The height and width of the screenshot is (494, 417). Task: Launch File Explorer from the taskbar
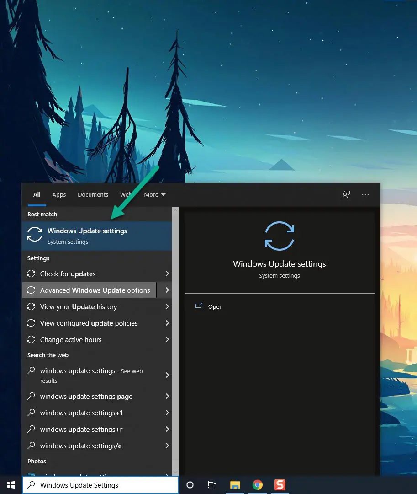(235, 485)
